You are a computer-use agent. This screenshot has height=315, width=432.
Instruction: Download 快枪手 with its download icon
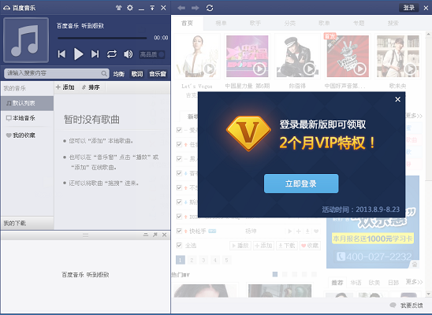(x=307, y=232)
